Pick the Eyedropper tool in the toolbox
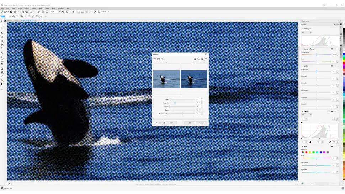 (x=2, y=76)
